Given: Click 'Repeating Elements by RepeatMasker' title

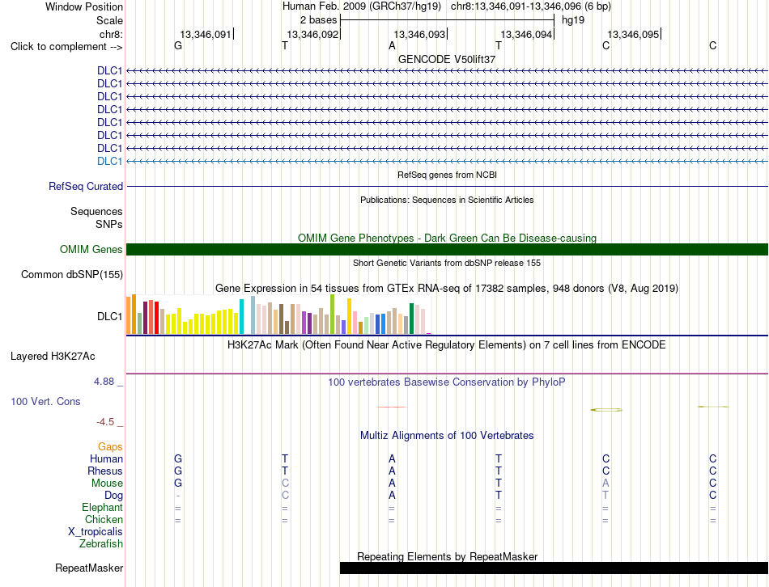Looking at the screenshot, I should [x=448, y=556].
